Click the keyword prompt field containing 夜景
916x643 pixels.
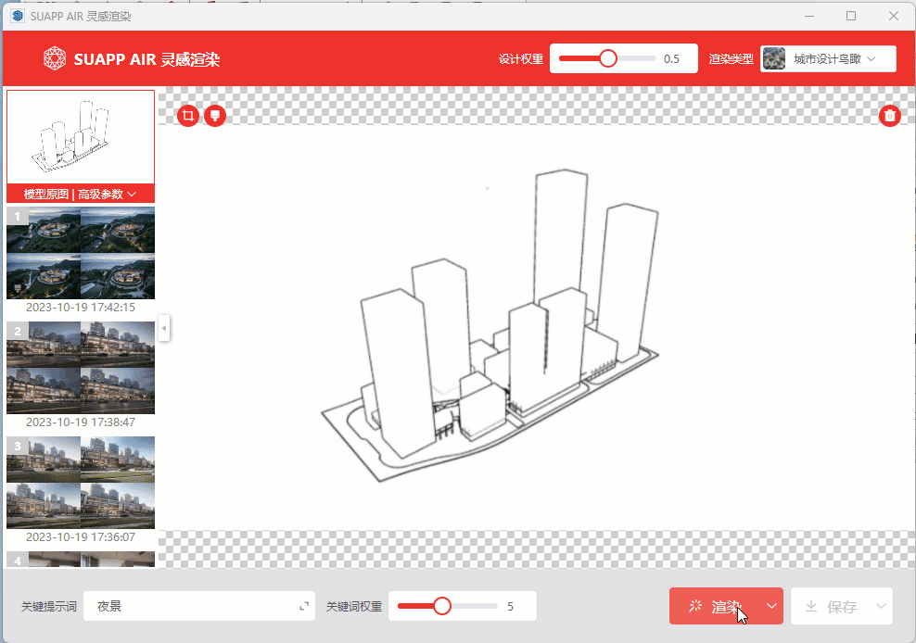pyautogui.click(x=199, y=606)
